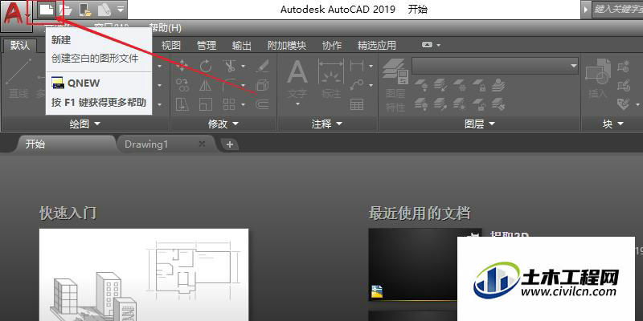
Task: Select the Offset tool
Action: pos(262,104)
